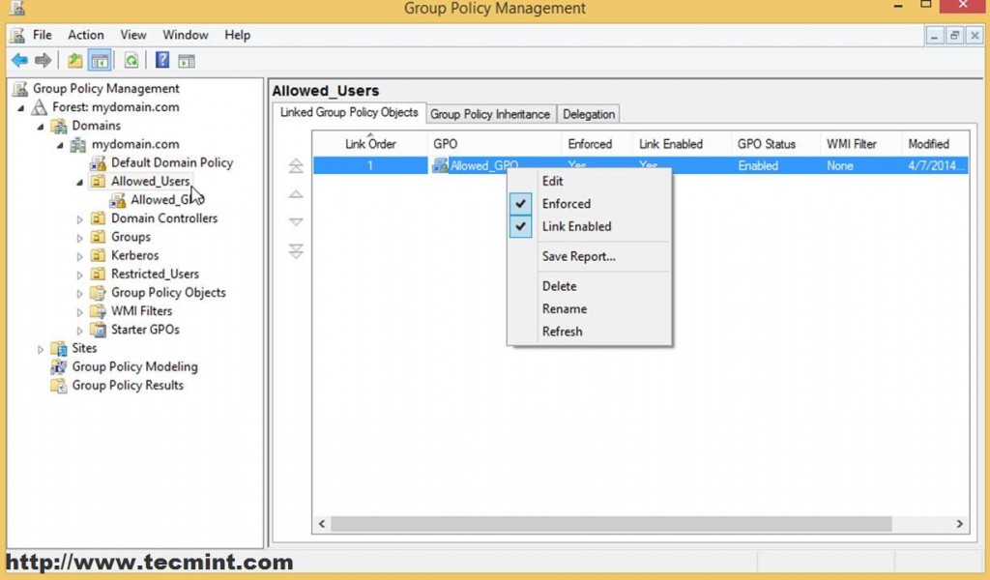Viewport: 990px width, 580px height.
Task: Select the Restricted_Users tree item
Action: click(x=157, y=274)
